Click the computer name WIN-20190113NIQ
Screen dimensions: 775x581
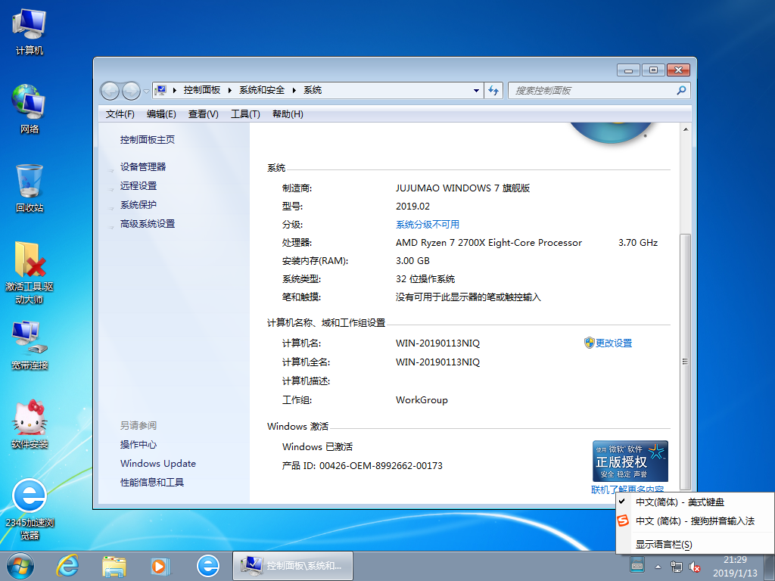pyautogui.click(x=438, y=343)
